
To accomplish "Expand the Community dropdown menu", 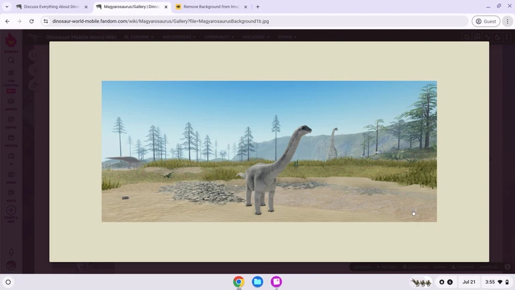I will (x=219, y=37).
